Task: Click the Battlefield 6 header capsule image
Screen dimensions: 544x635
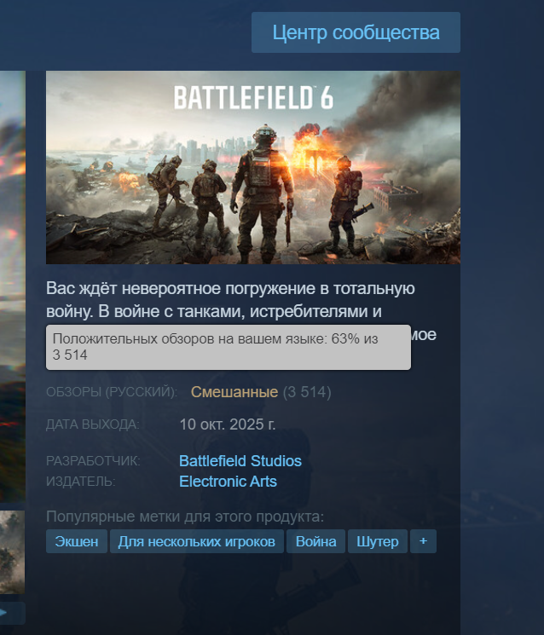Action: coord(253,167)
